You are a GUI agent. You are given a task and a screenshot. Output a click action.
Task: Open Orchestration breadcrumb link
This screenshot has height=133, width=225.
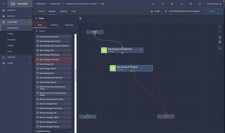pos(56,4)
